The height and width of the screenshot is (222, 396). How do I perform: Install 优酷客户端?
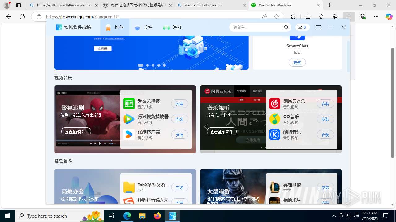pos(179,135)
